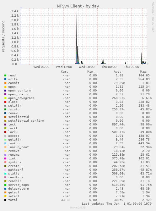Click total max value 2.42k
156x211 pixels.
(x=147, y=200)
